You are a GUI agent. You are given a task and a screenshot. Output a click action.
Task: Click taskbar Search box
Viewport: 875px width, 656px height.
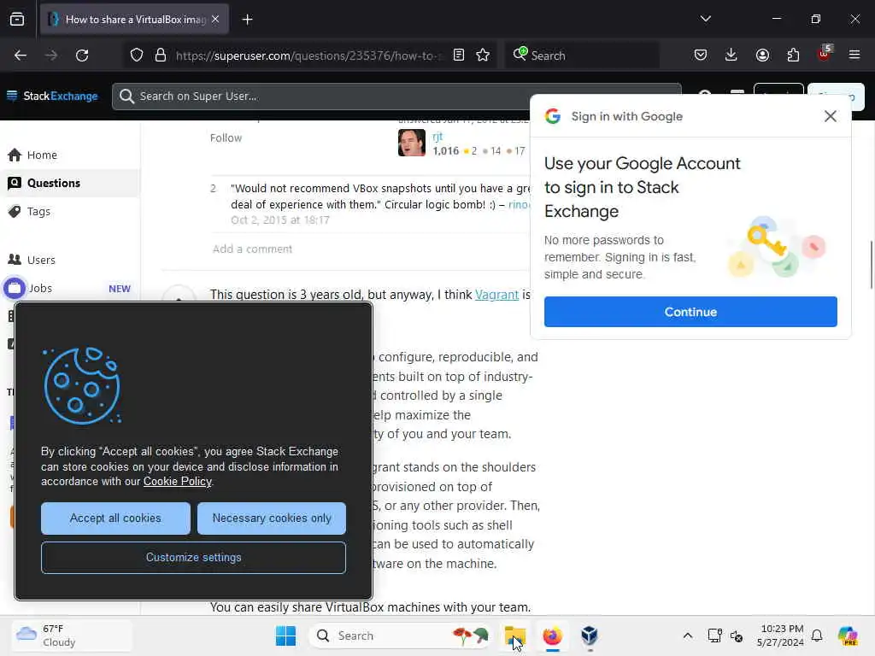[x=400, y=635]
